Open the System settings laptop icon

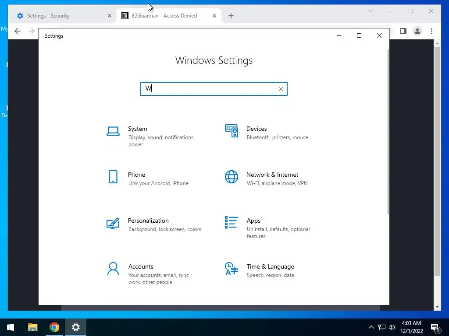pos(113,131)
